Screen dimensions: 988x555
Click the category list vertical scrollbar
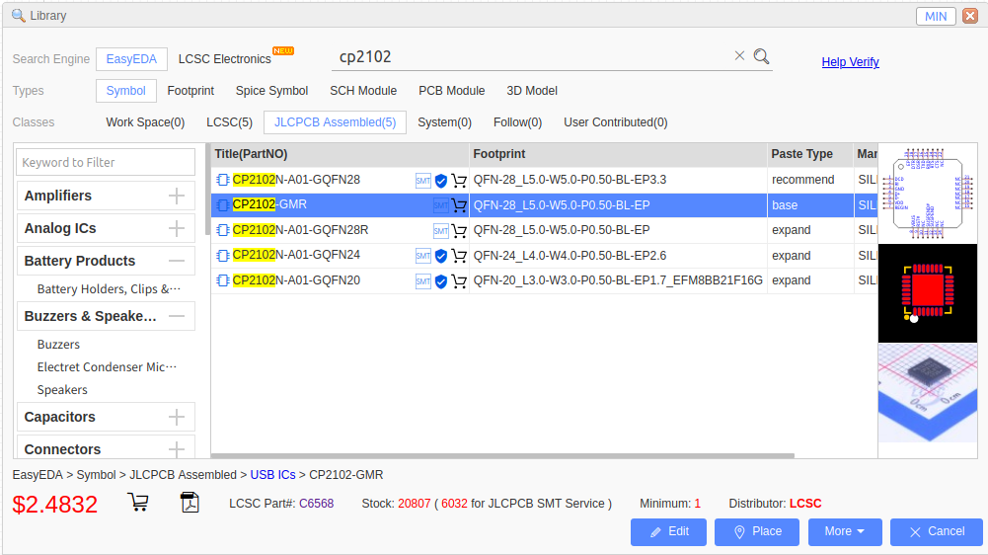207,190
